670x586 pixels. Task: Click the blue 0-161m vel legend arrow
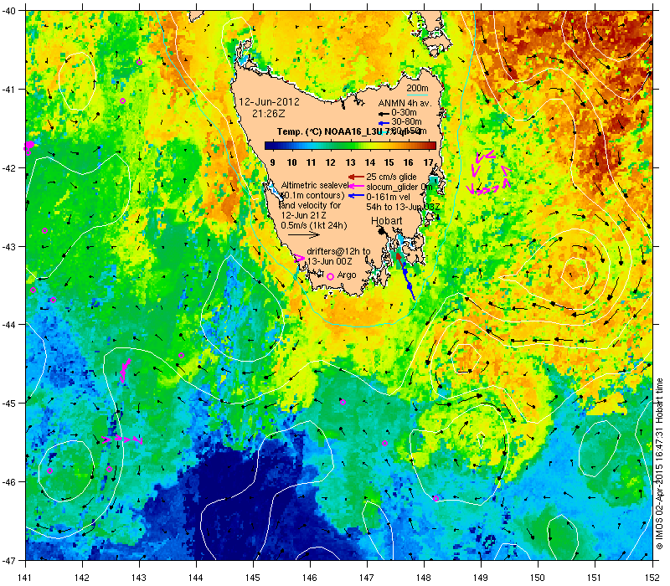[x=356, y=196]
